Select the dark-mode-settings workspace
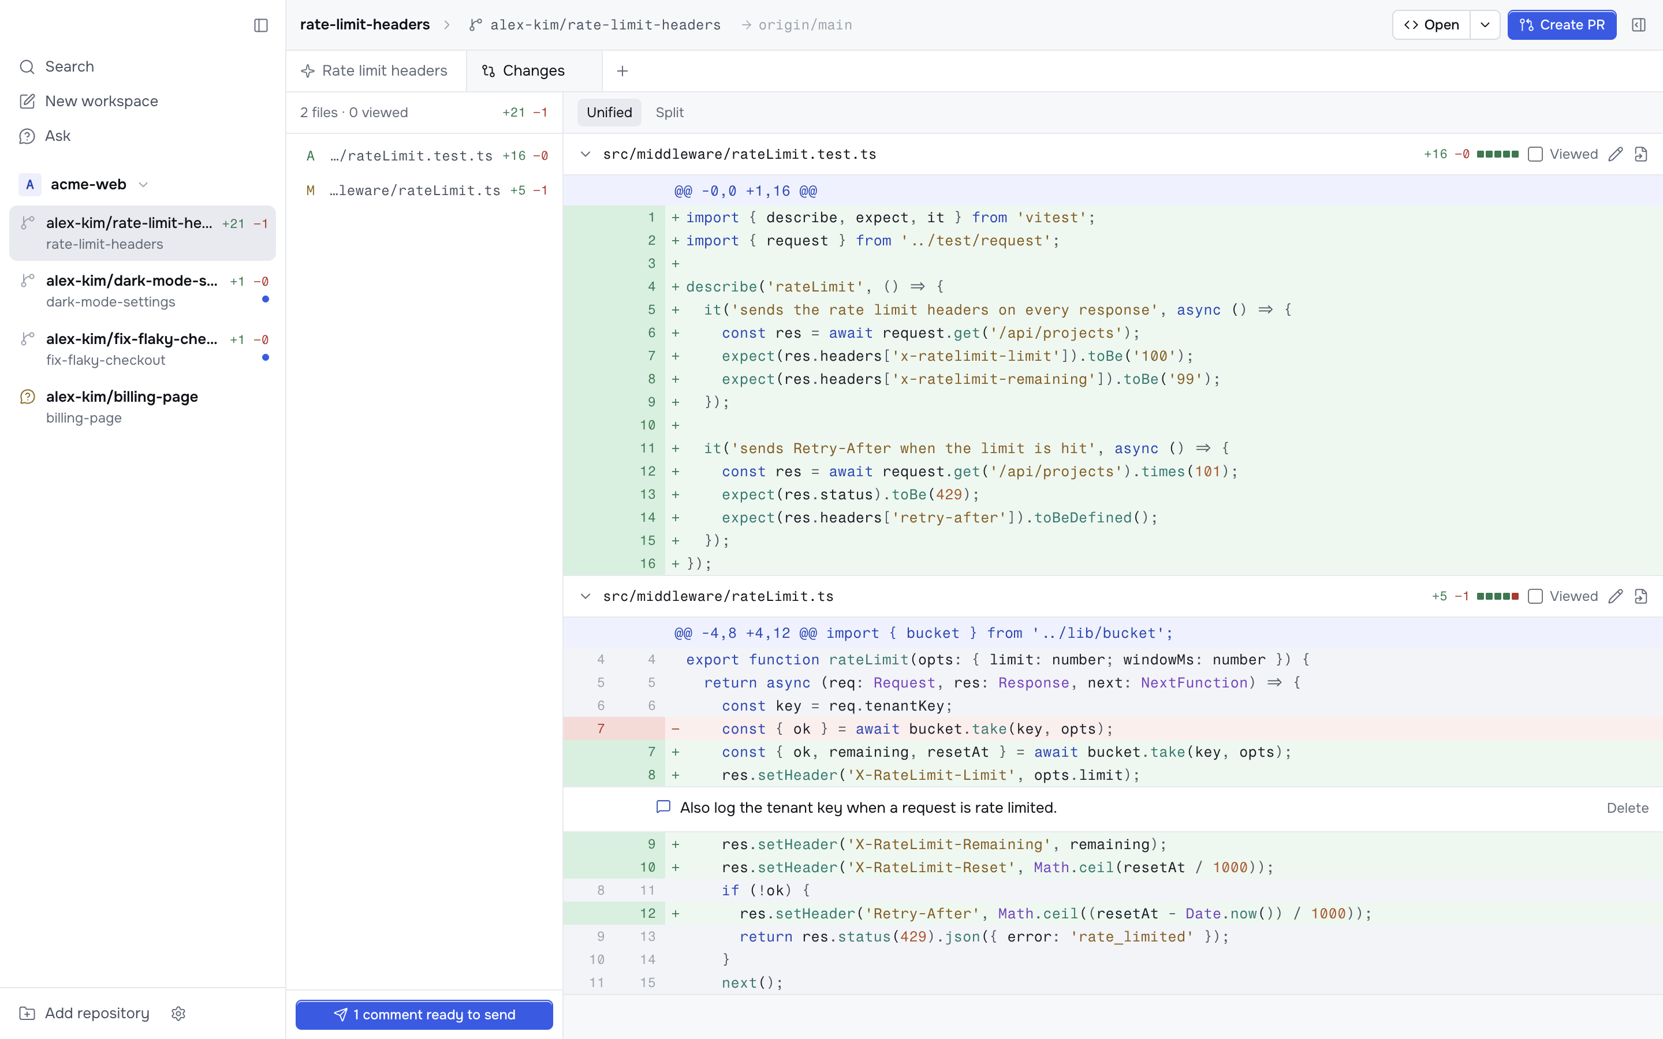The image size is (1663, 1039). (142, 291)
